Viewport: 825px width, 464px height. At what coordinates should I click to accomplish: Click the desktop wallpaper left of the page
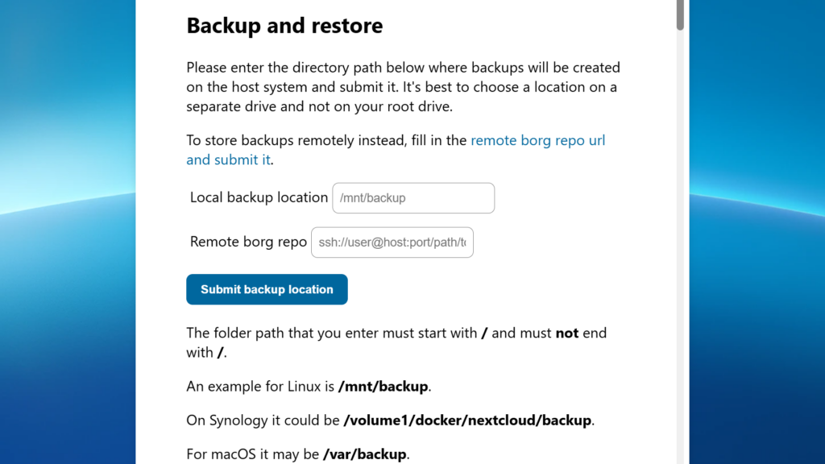68,232
